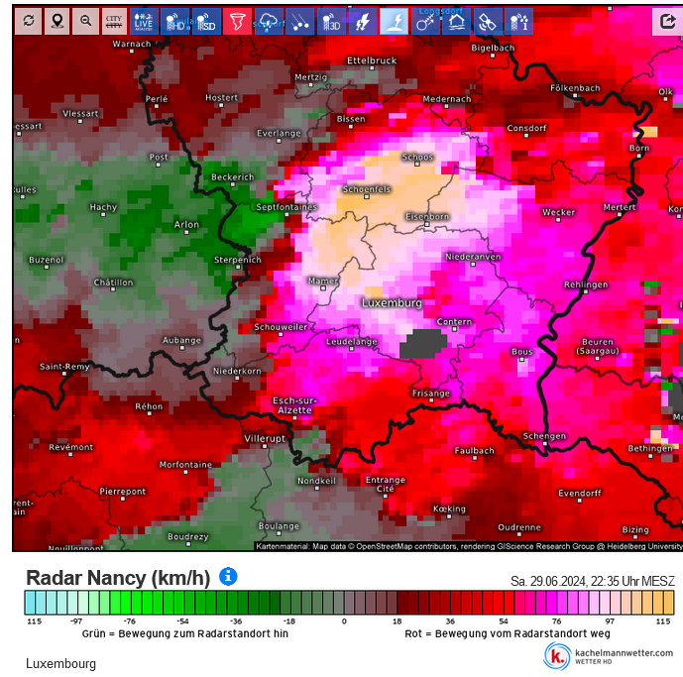Select the highlighted lightning strike icon

click(x=395, y=21)
